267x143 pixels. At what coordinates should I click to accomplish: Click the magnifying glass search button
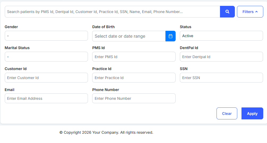[227, 12]
